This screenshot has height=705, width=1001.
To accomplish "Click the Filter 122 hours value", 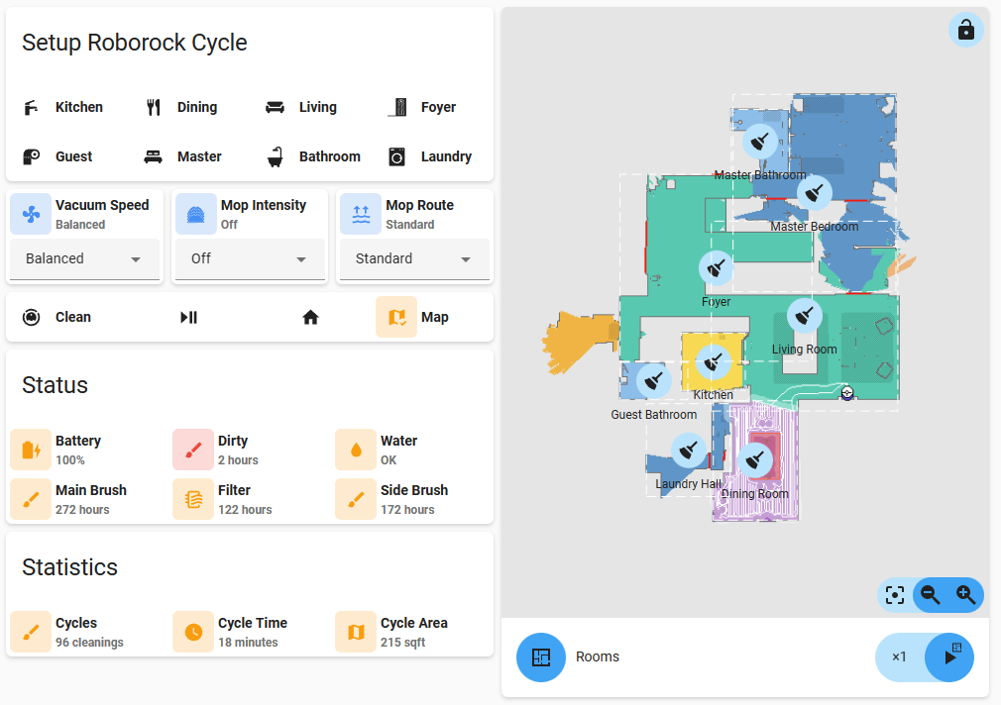I will (245, 510).
